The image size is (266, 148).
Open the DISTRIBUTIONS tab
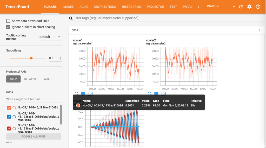click(105, 7)
